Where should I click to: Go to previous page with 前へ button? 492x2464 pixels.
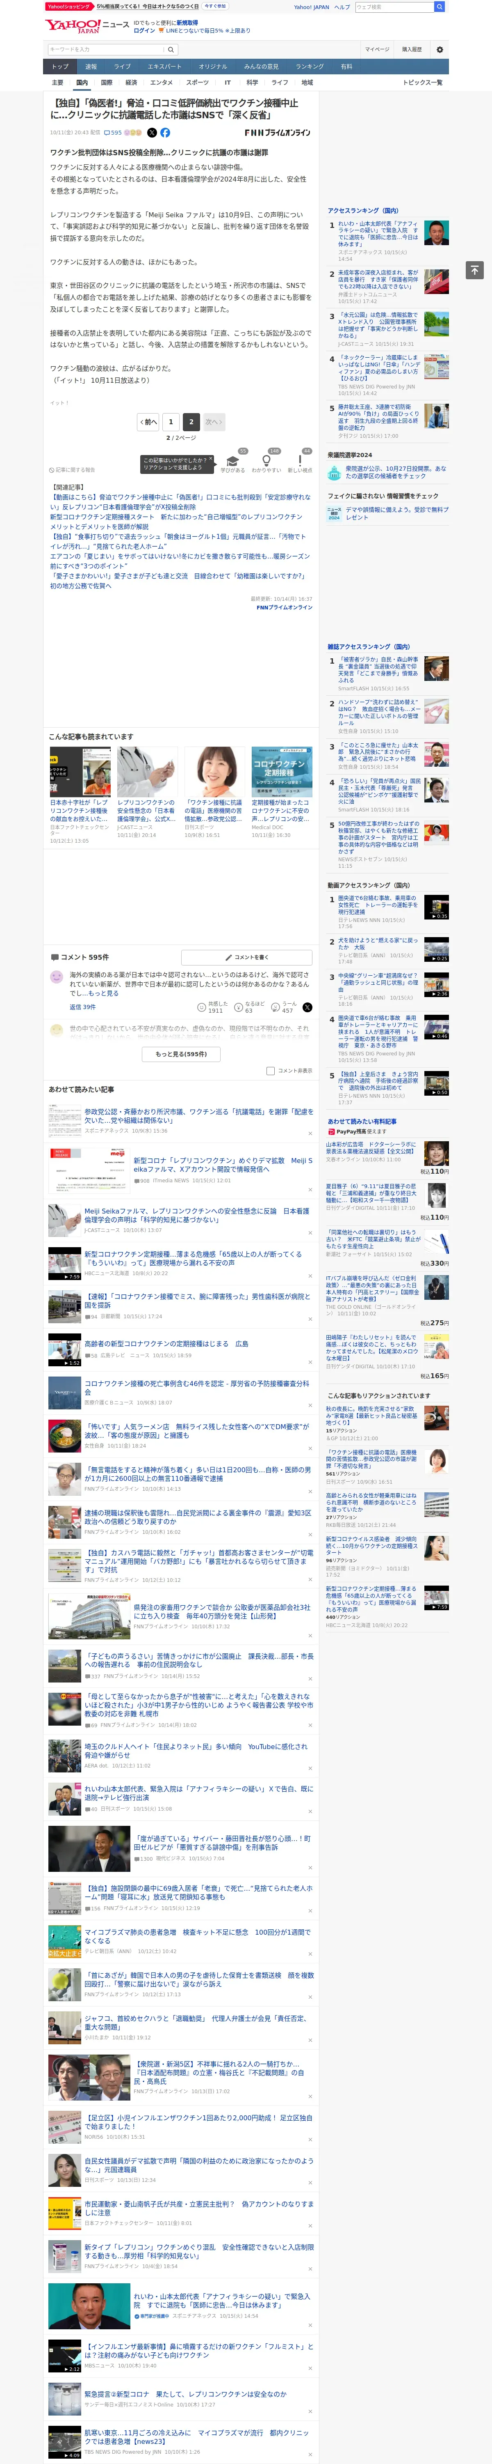148,422
